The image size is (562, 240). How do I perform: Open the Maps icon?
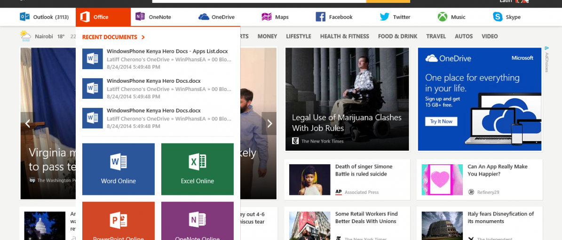[x=266, y=17]
